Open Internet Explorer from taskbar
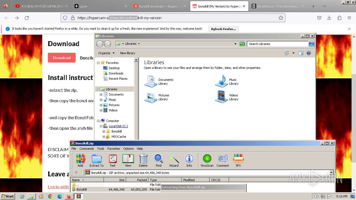Screen dimensions: 356x200 [x=22, y=196]
